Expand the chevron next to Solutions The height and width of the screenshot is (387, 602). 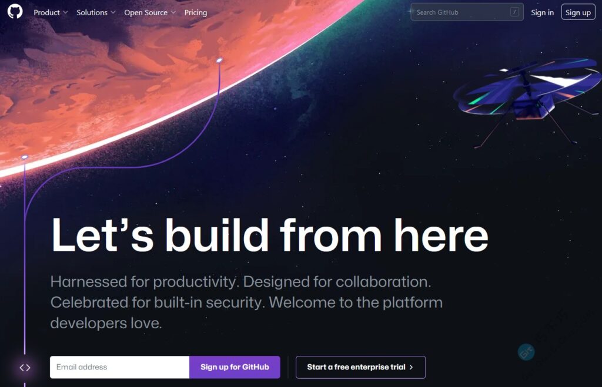tap(113, 13)
